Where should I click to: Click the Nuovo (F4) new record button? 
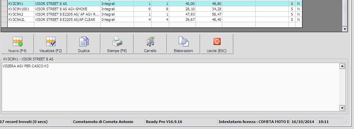17,44
